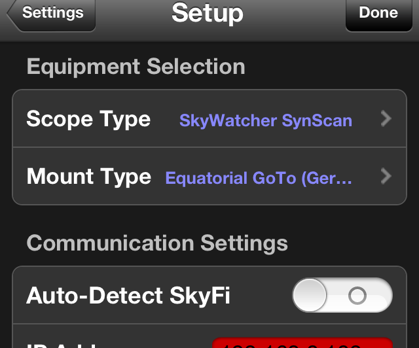419x348 pixels.
Task: Expand the Scope Type row
Action: [x=209, y=119]
